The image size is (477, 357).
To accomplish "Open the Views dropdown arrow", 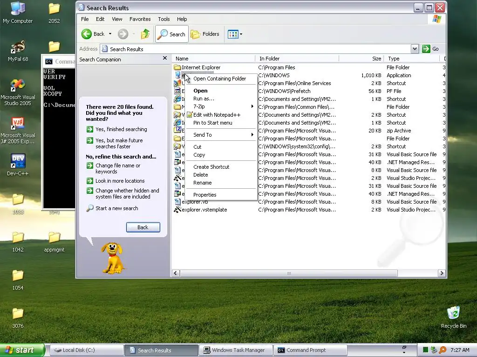I will (241, 34).
